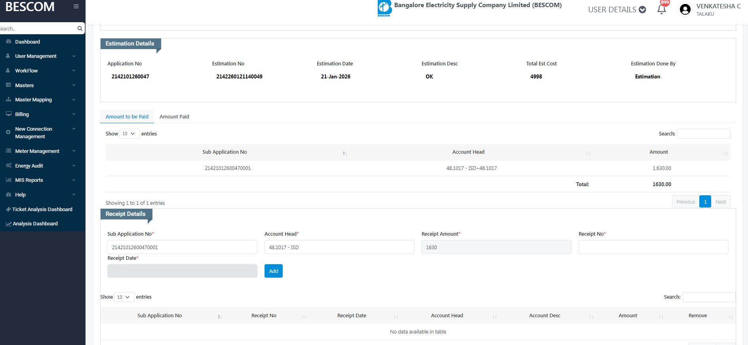Click into the Receipt No field
Viewport: 748px width, 345px height.
[x=653, y=247]
